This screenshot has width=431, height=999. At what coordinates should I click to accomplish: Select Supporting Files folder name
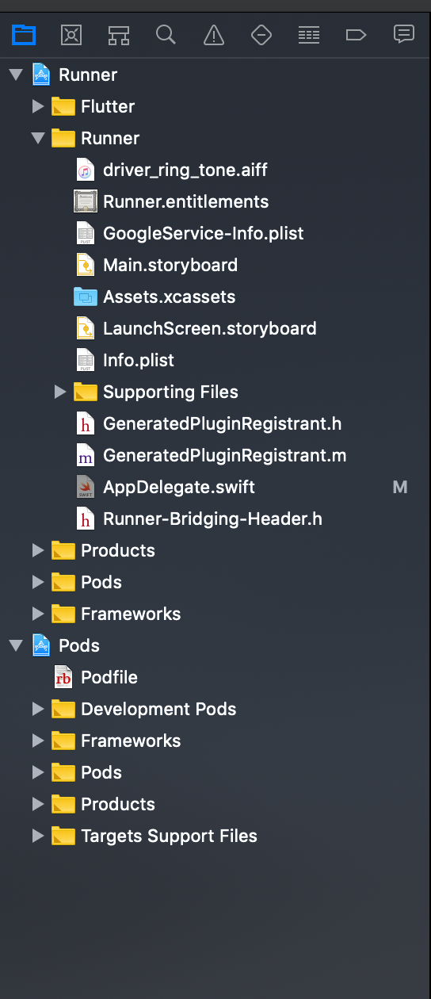tap(170, 392)
